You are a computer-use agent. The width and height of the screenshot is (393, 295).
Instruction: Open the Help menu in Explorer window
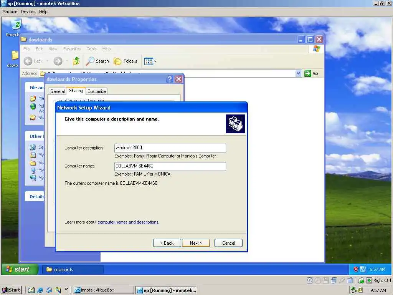tap(106, 49)
